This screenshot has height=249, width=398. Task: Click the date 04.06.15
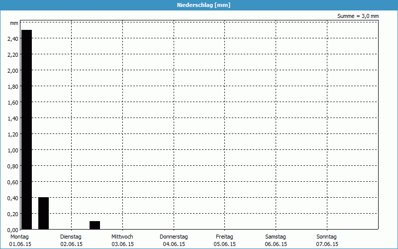click(x=174, y=244)
